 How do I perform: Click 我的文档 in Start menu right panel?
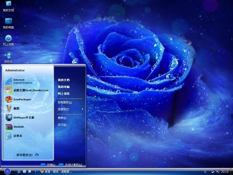click(64, 80)
